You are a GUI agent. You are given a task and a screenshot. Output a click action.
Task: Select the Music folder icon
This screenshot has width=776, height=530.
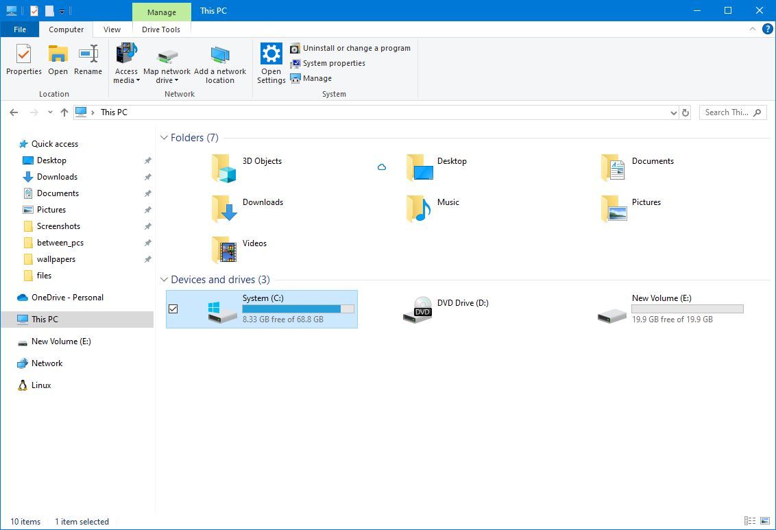pyautogui.click(x=419, y=209)
